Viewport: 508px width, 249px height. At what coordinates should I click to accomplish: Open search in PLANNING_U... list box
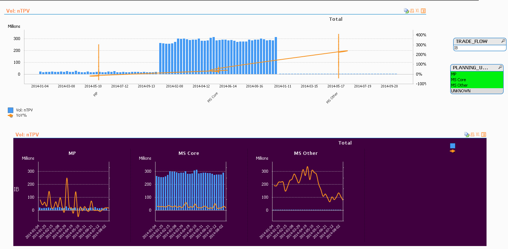(x=500, y=67)
